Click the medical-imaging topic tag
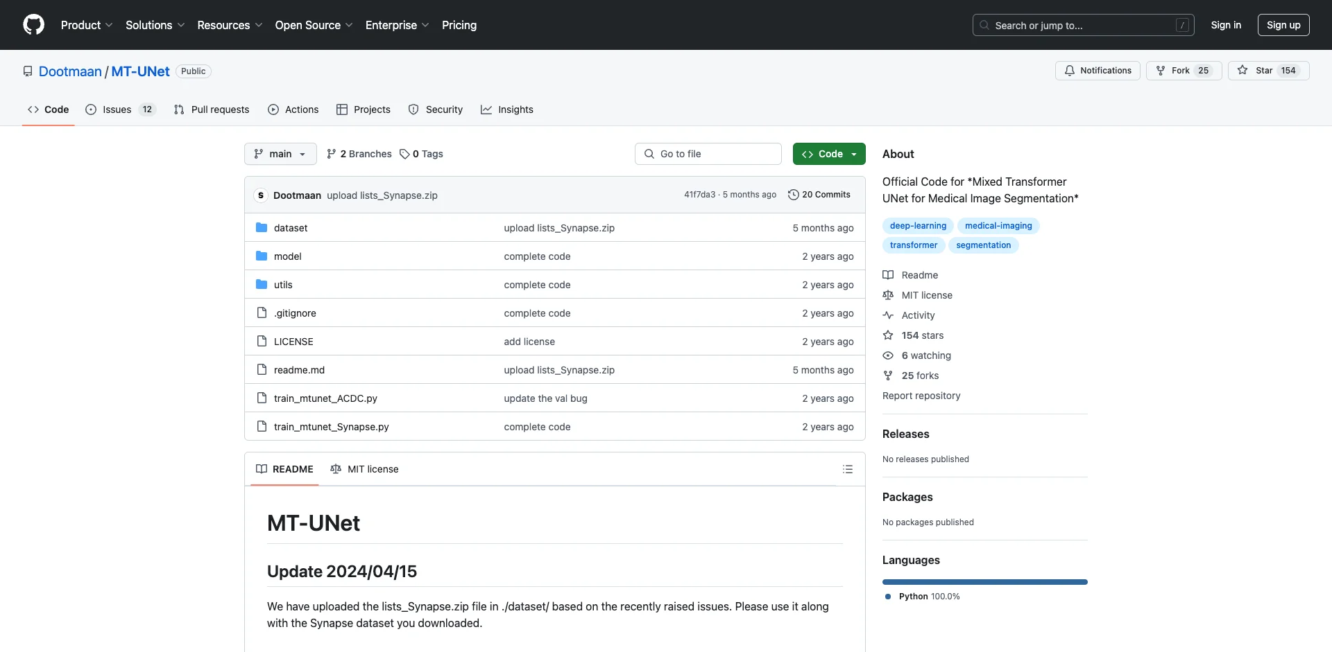 [998, 226]
